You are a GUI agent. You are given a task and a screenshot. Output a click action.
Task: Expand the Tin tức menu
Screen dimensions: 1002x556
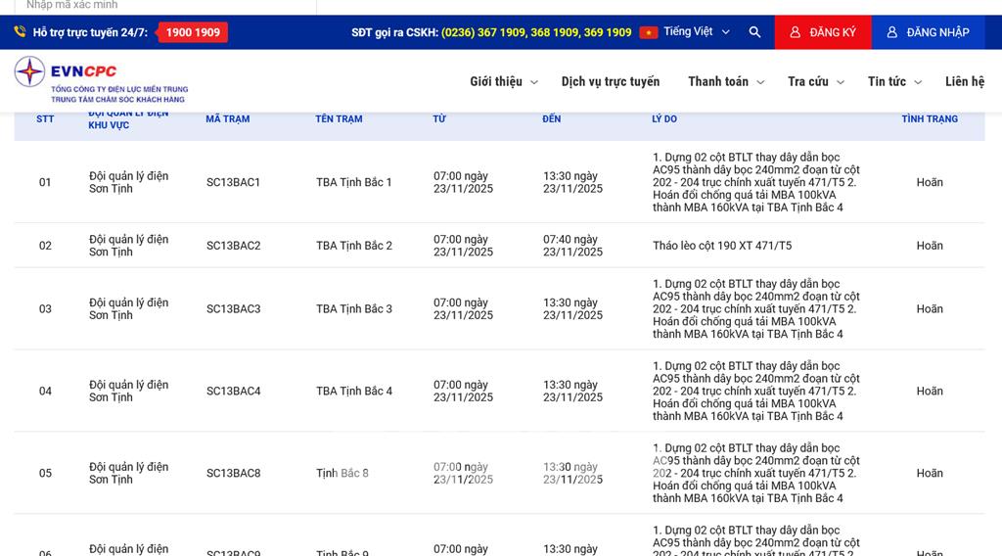pyautogui.click(x=894, y=81)
